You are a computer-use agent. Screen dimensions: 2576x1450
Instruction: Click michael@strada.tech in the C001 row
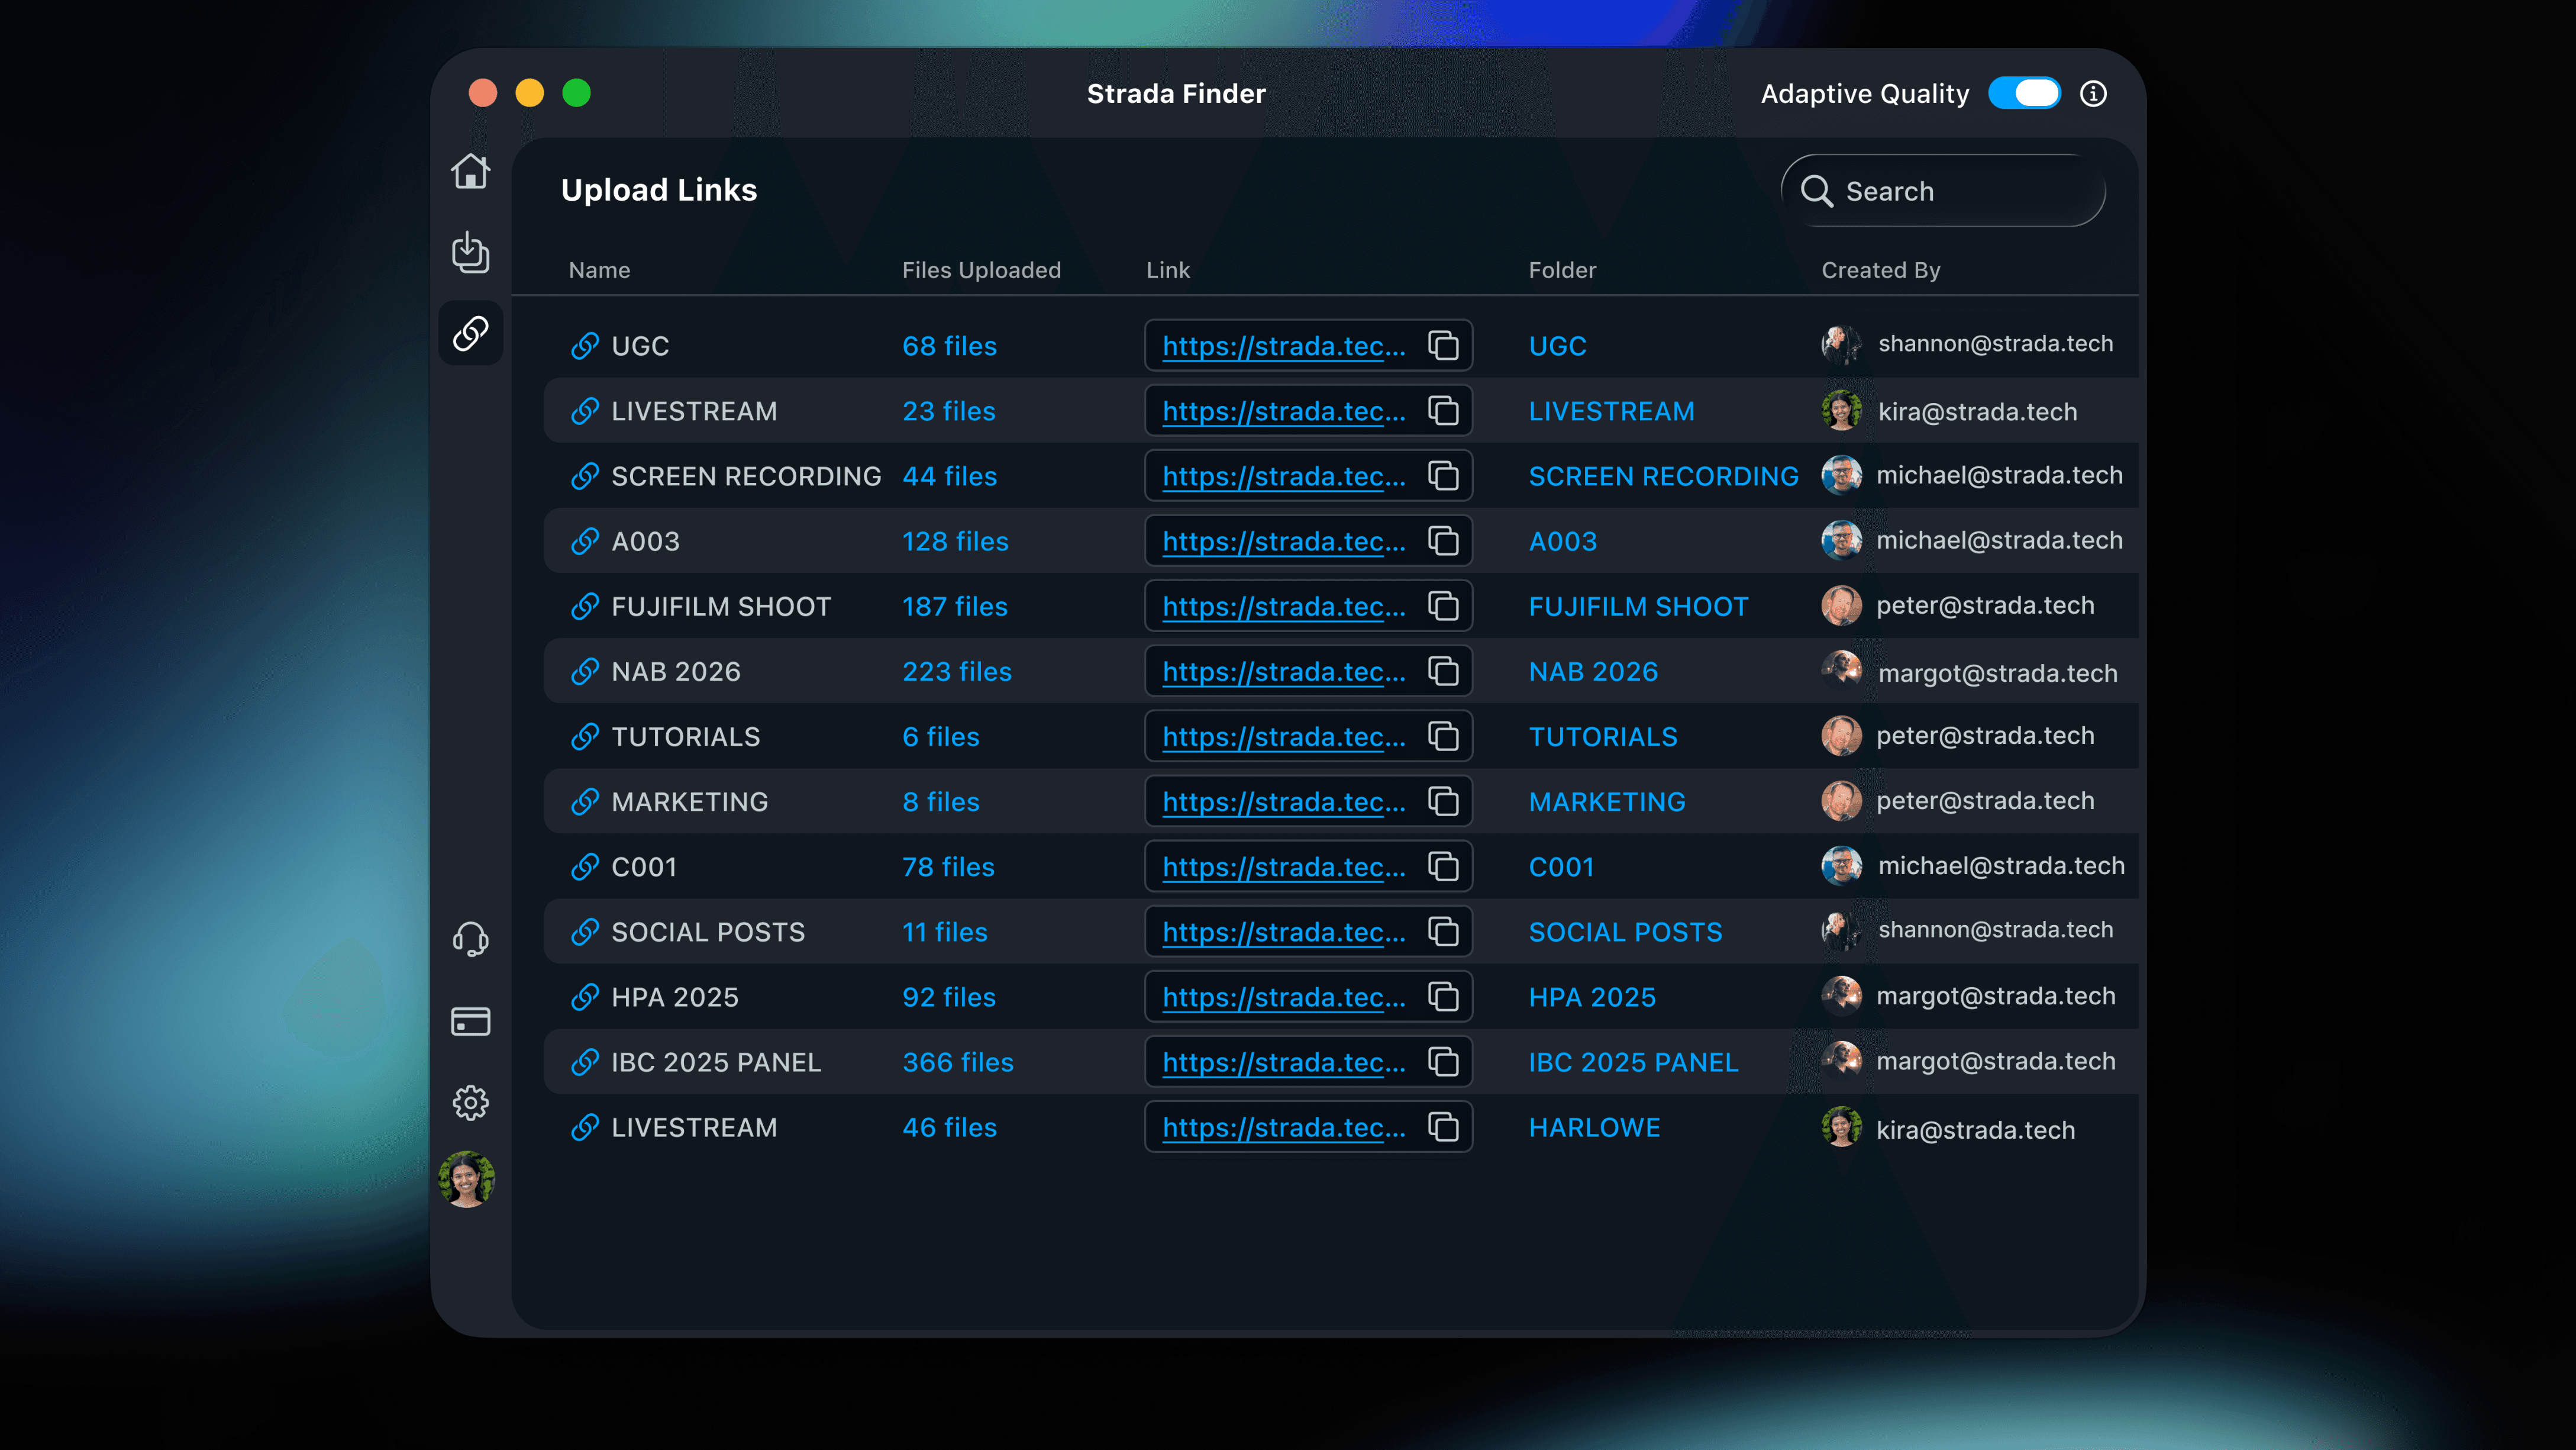[x=2001, y=866]
